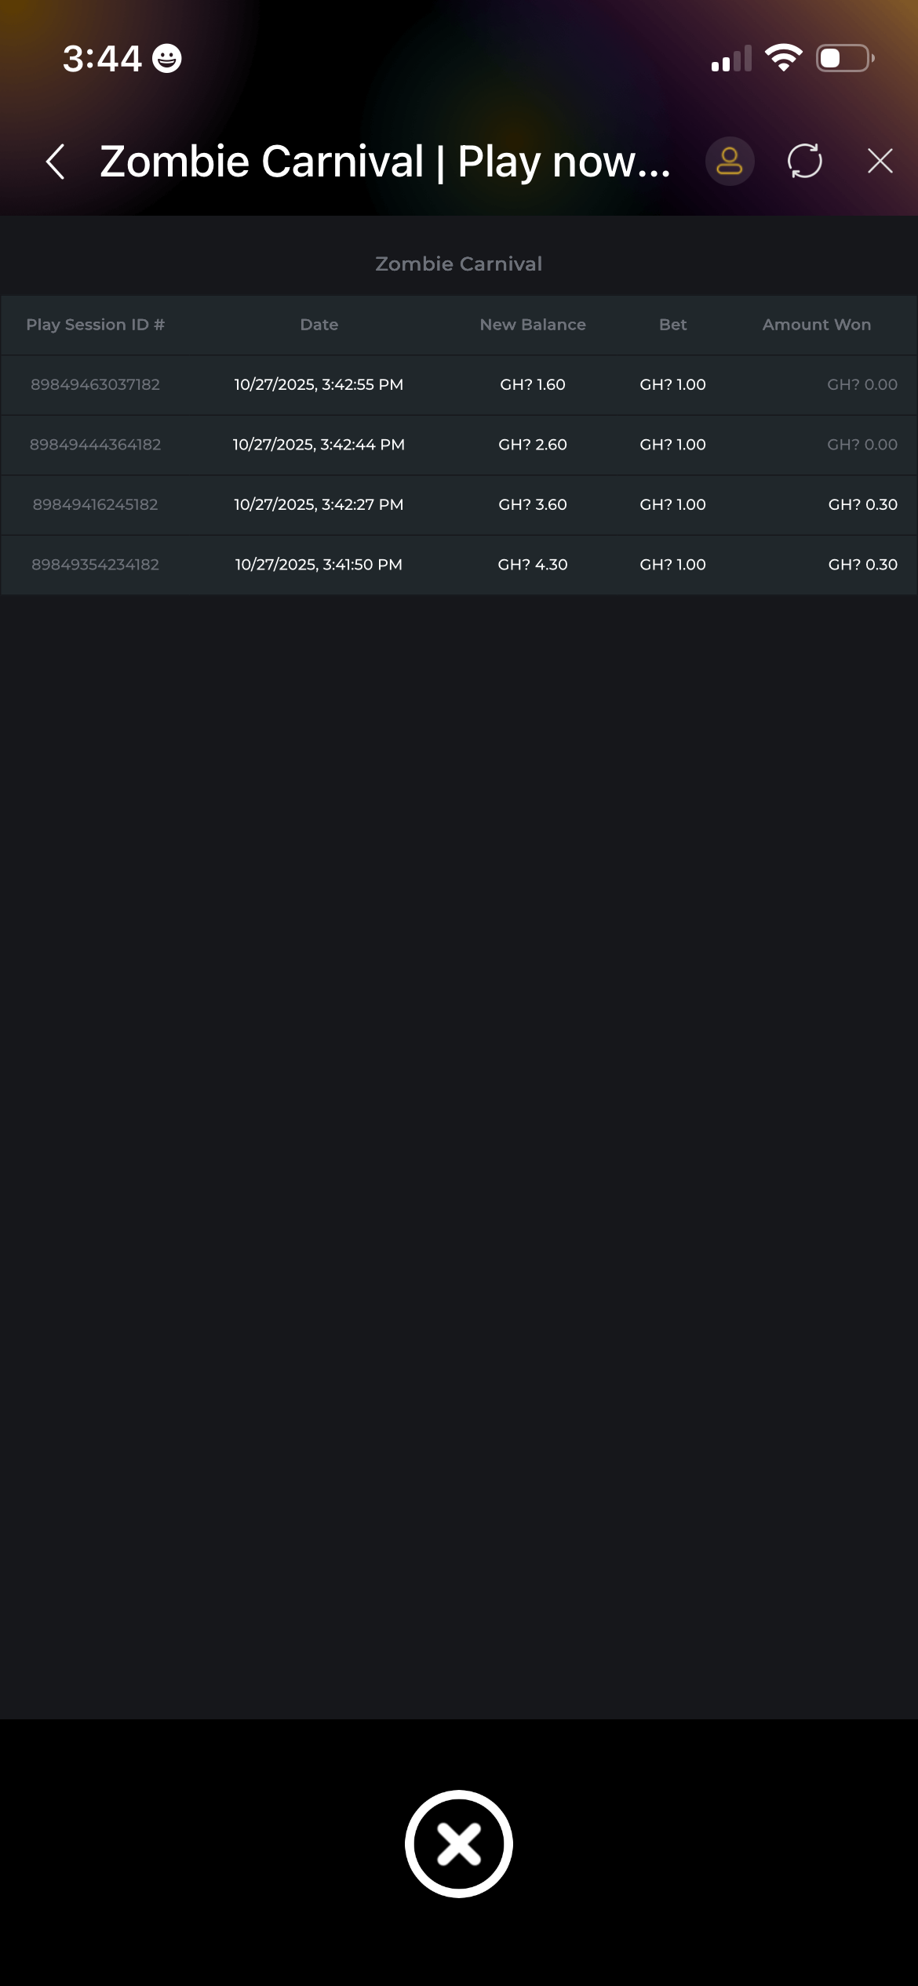Tap the cellular signal bars icon
The height and width of the screenshot is (1986, 918).
730,60
